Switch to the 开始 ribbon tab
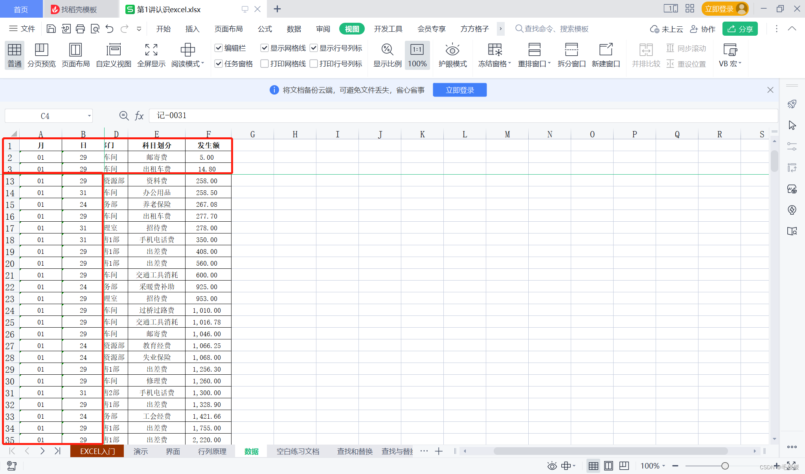805x474 pixels. click(164, 29)
